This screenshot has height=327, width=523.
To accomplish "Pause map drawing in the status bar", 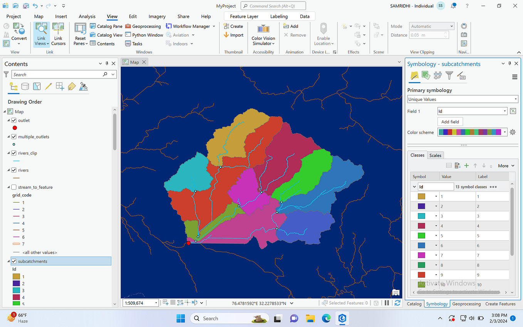I will point(386,302).
